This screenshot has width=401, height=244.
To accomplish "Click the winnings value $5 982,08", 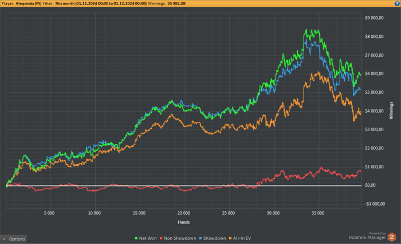I will pos(176,3).
